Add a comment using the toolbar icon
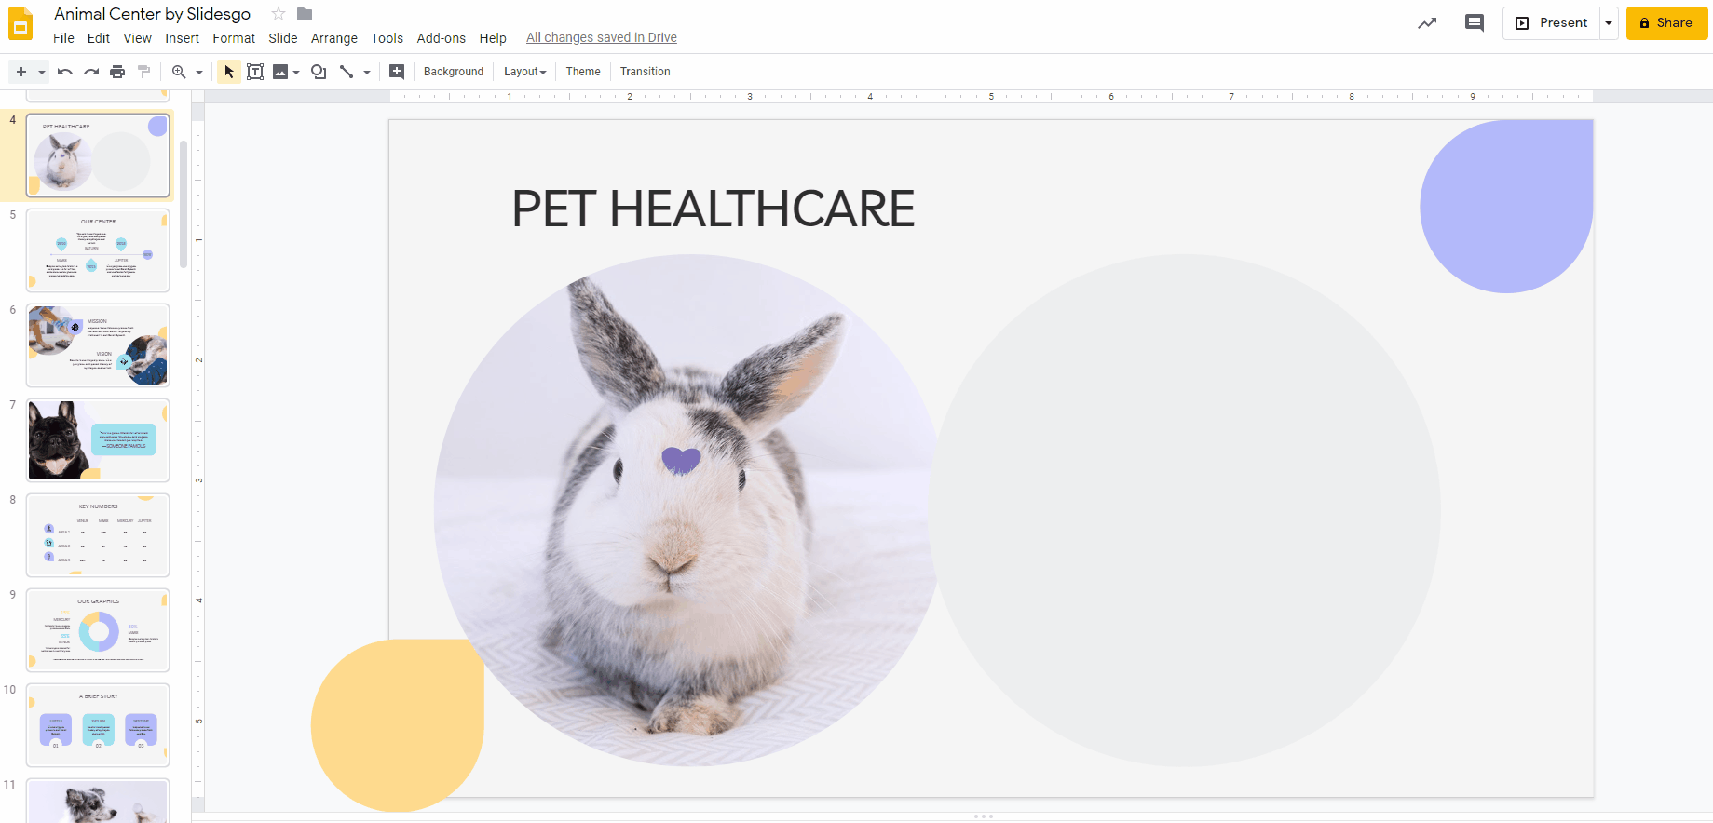Image resolution: width=1713 pixels, height=823 pixels. point(397,72)
